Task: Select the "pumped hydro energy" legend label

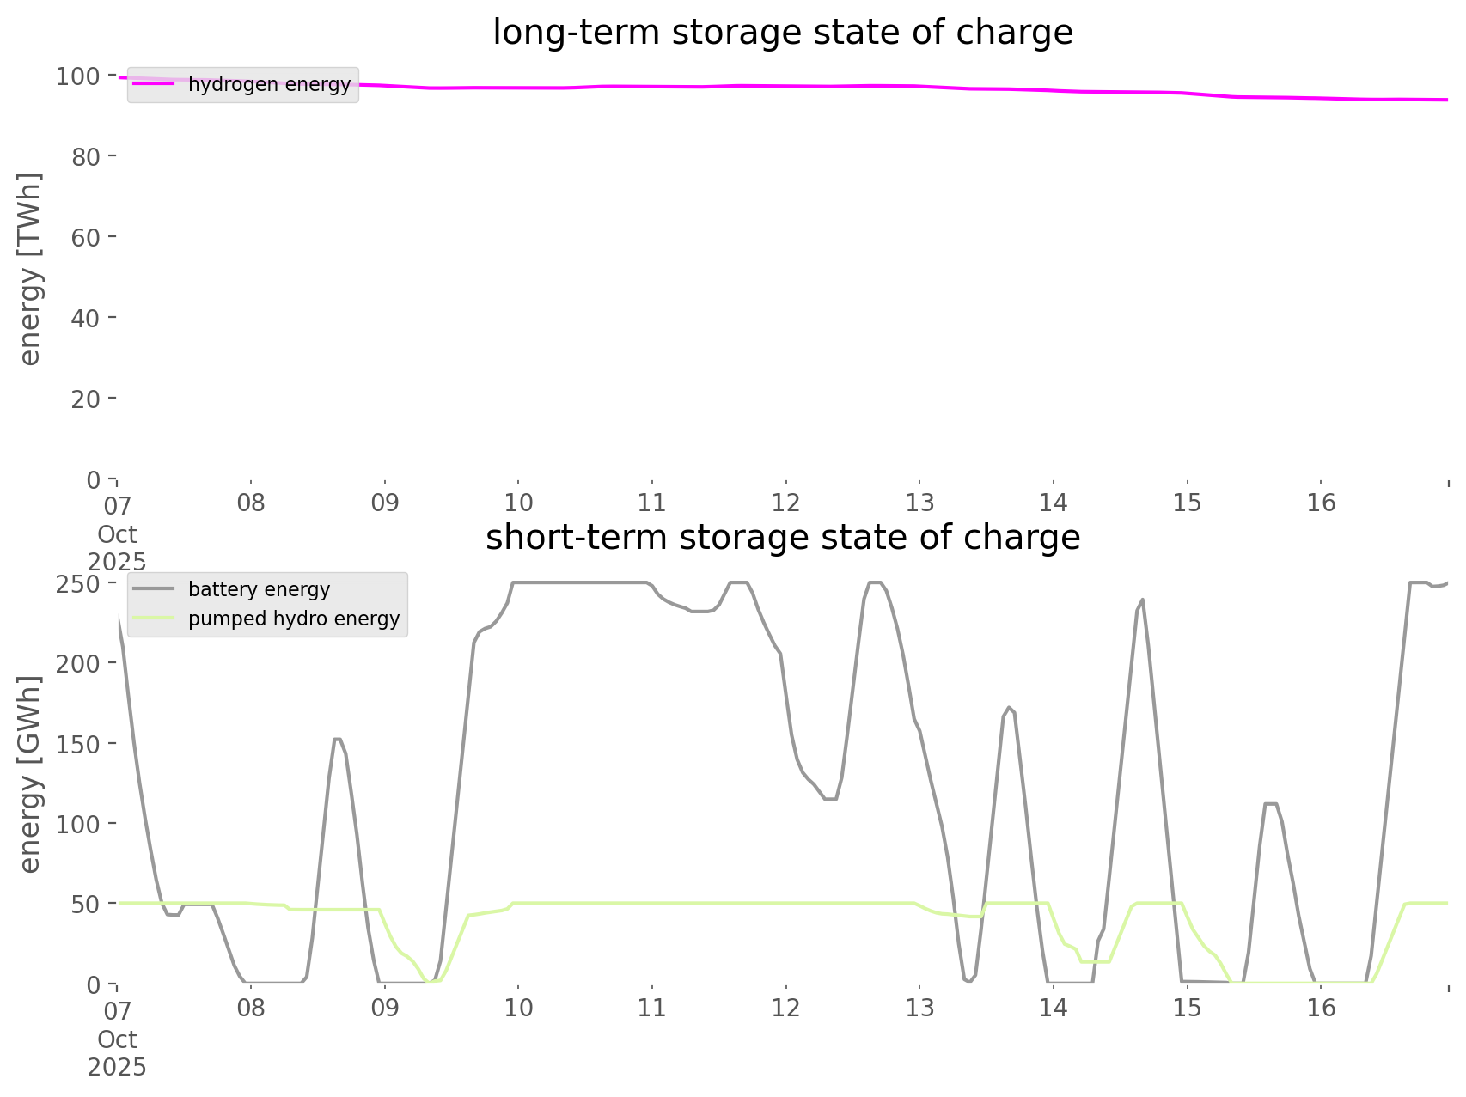Action: click(294, 619)
